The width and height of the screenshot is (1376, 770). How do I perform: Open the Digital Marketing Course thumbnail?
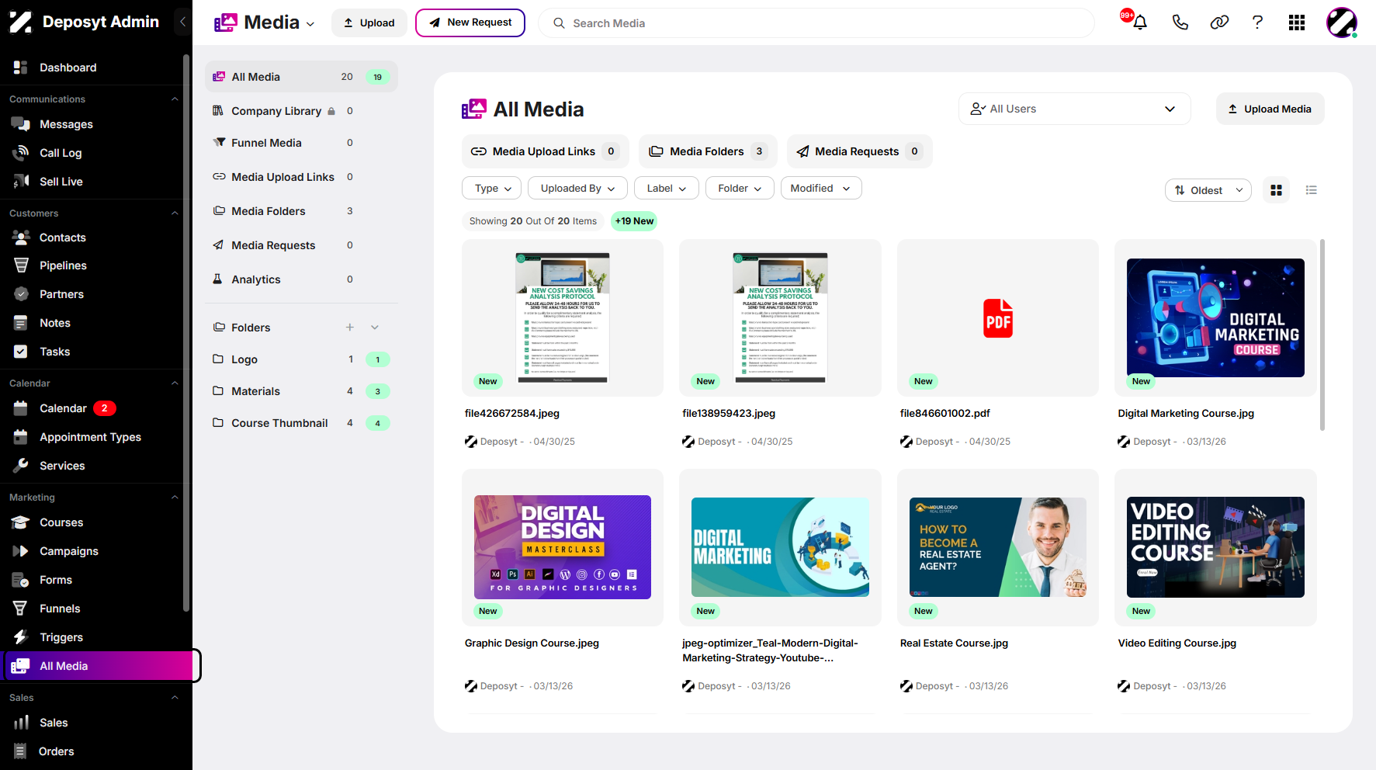click(1215, 317)
